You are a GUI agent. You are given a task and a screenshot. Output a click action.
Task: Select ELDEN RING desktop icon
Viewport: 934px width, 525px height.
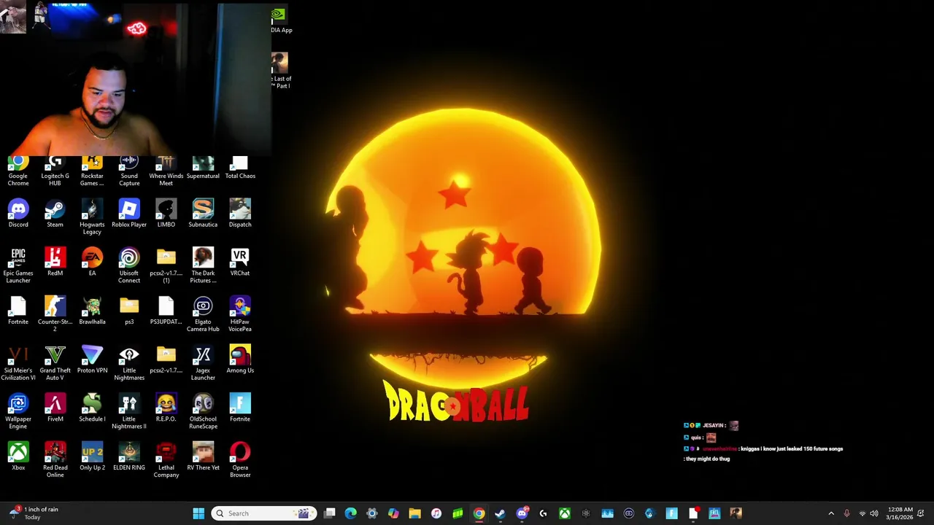pyautogui.click(x=129, y=456)
